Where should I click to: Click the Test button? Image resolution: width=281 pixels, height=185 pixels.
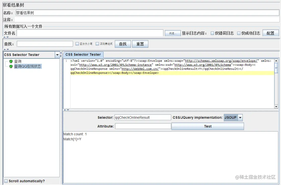(208, 126)
